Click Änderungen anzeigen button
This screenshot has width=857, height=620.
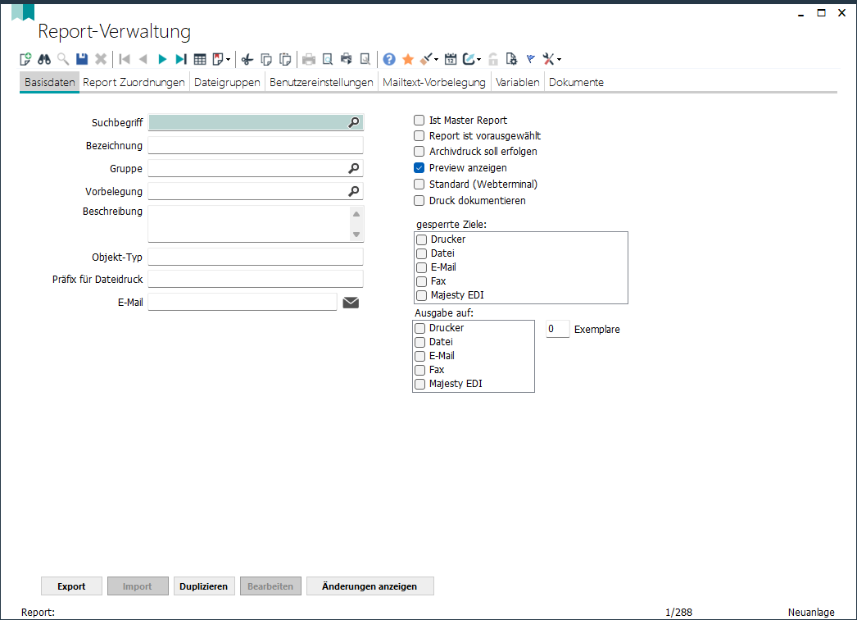(370, 586)
